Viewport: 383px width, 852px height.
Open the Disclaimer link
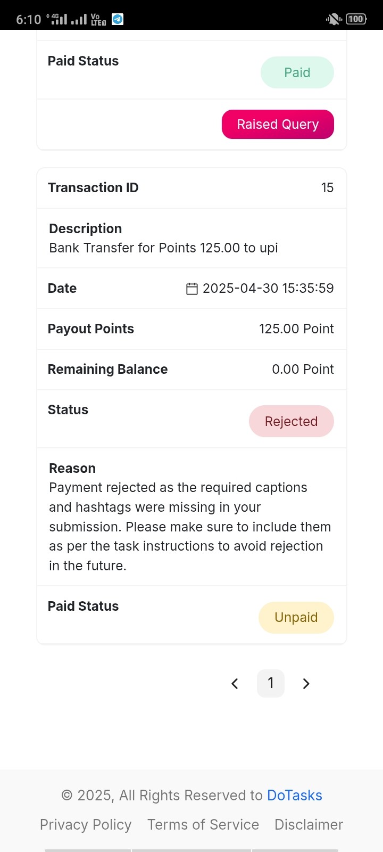pyautogui.click(x=309, y=824)
